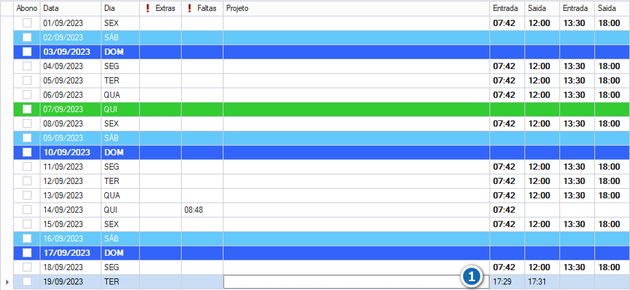The width and height of the screenshot is (630, 290).
Task: Click the red exclamation icon beside Extras
Action: tap(148, 8)
